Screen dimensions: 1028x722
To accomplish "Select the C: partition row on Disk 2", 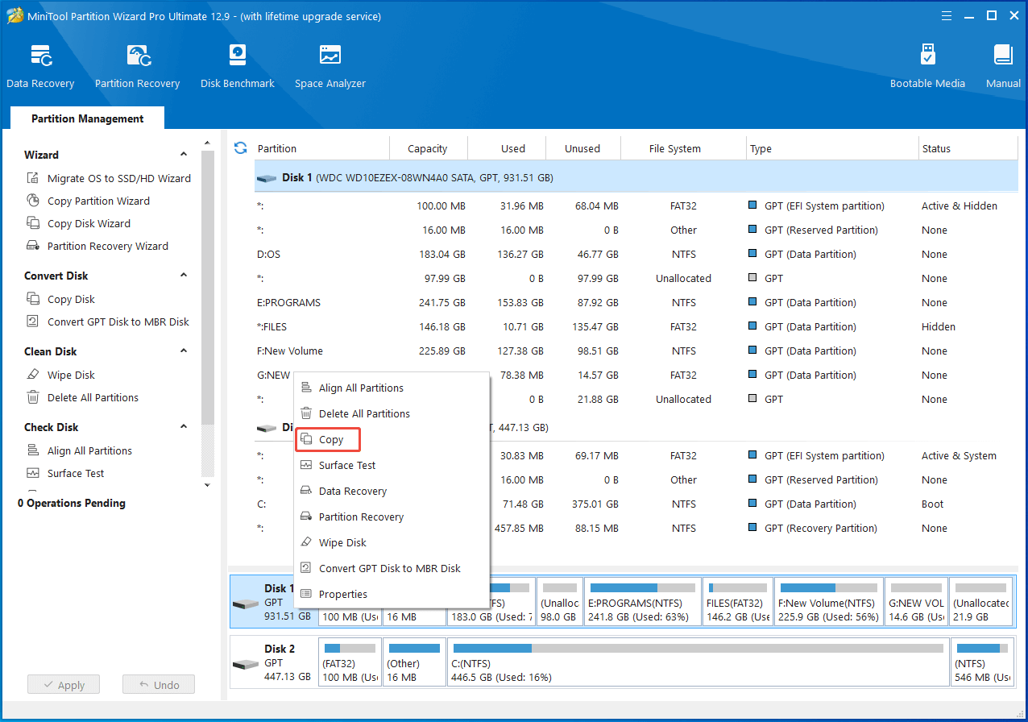I will coord(636,504).
